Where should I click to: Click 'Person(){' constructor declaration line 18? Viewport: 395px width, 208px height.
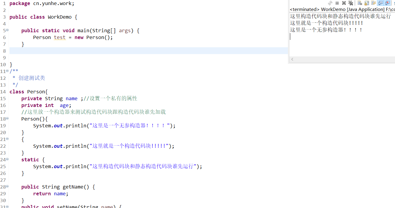(x=35, y=119)
